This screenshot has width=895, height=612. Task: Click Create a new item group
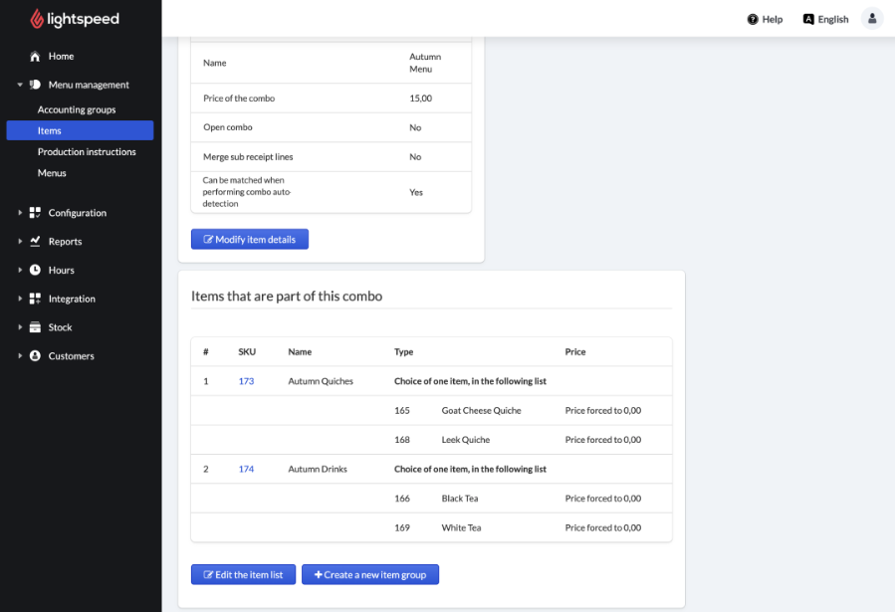point(370,575)
